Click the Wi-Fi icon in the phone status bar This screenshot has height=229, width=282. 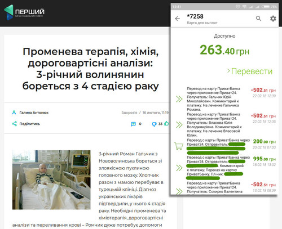pos(244,7)
